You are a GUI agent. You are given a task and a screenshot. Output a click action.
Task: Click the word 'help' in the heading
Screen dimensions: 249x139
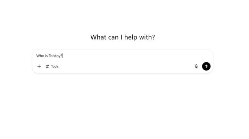coord(131,37)
